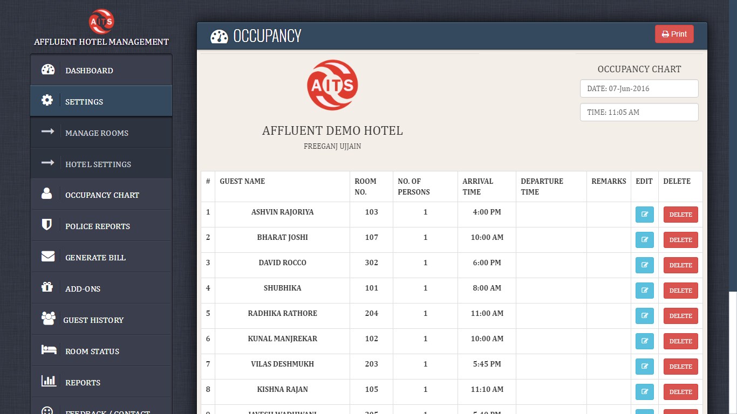Click the Remarks column header
Image resolution: width=737 pixels, height=414 pixels.
609,187
